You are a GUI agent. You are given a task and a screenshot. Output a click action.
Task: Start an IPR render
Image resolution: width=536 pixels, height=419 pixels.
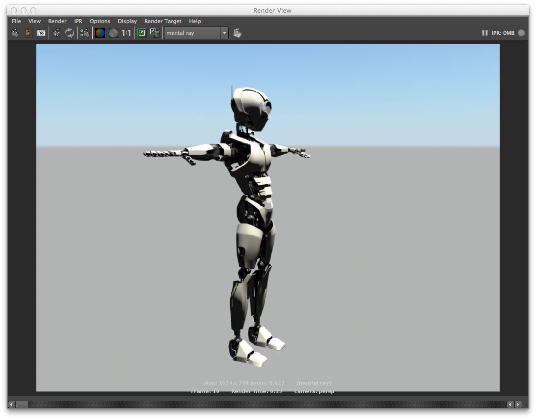[x=56, y=33]
